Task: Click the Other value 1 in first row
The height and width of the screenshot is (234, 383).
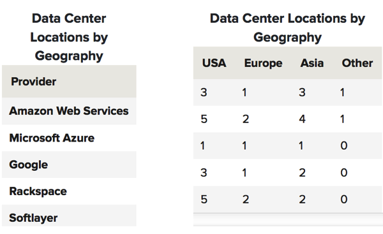Action: [342, 92]
